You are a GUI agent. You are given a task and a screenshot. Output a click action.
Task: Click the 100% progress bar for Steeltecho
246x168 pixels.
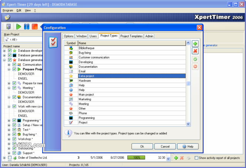(136, 158)
